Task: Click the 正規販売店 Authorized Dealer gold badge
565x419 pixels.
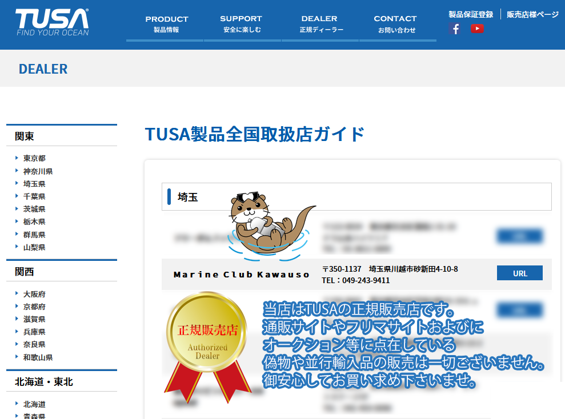Action: click(207, 347)
